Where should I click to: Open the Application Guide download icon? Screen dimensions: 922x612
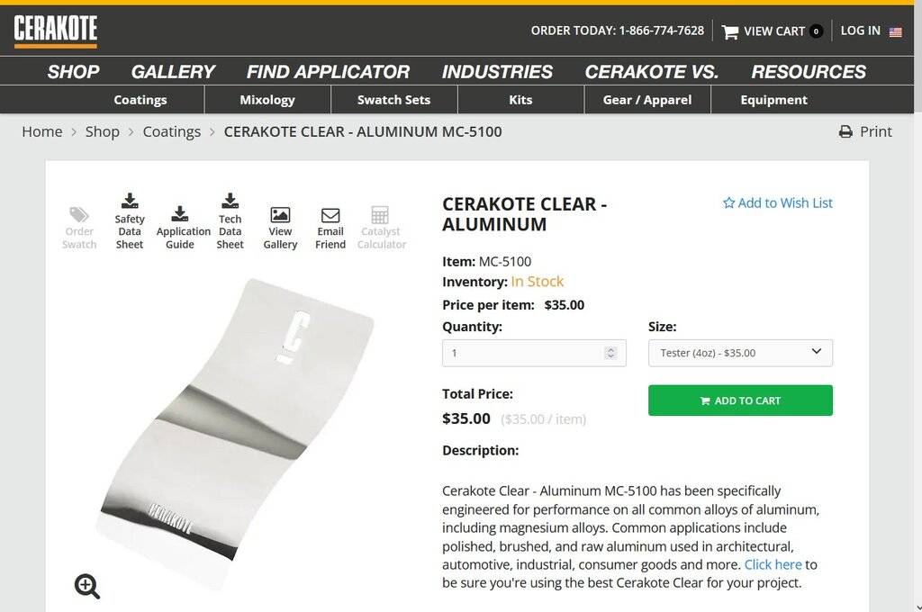(180, 214)
